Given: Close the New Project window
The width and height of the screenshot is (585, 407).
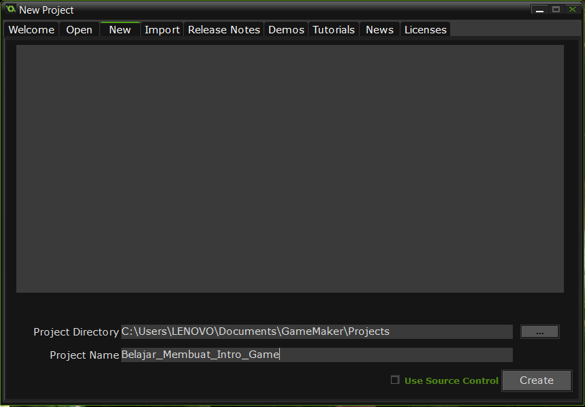Looking at the screenshot, I should click(x=572, y=10).
